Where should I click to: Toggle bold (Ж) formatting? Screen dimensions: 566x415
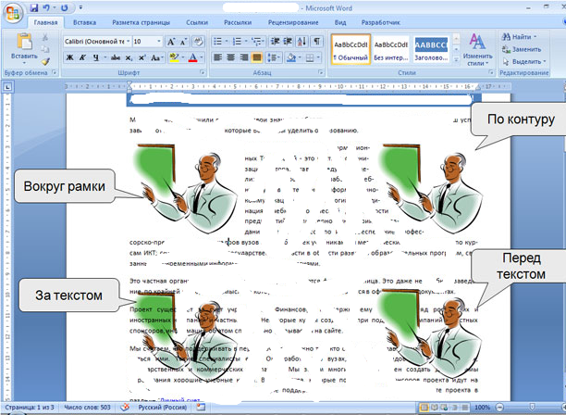[x=70, y=57]
